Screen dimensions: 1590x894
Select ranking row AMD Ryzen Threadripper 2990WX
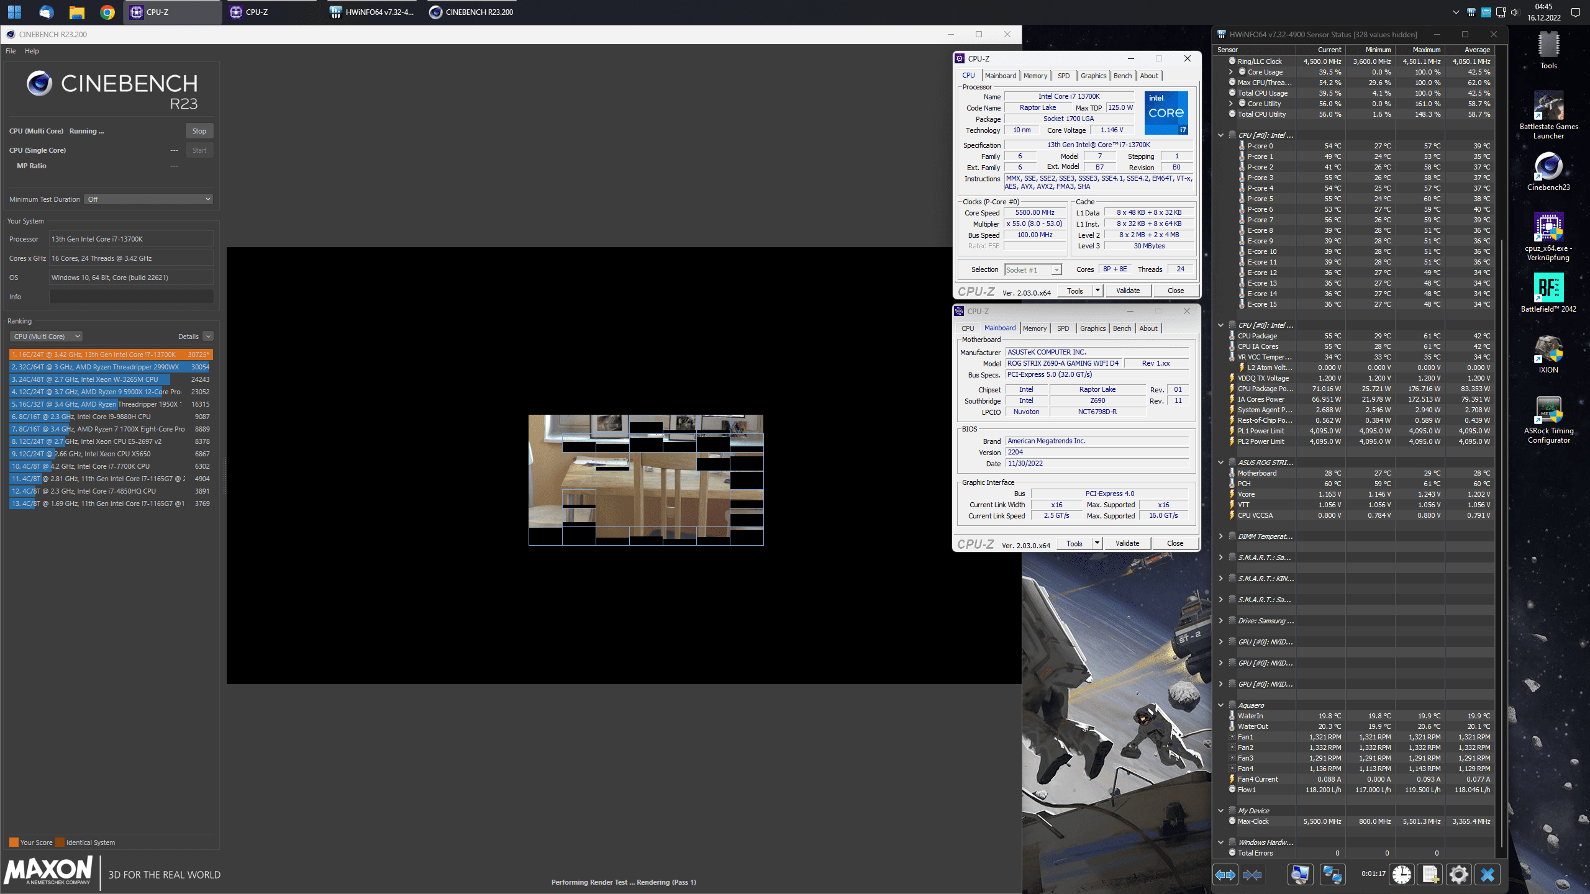[111, 367]
